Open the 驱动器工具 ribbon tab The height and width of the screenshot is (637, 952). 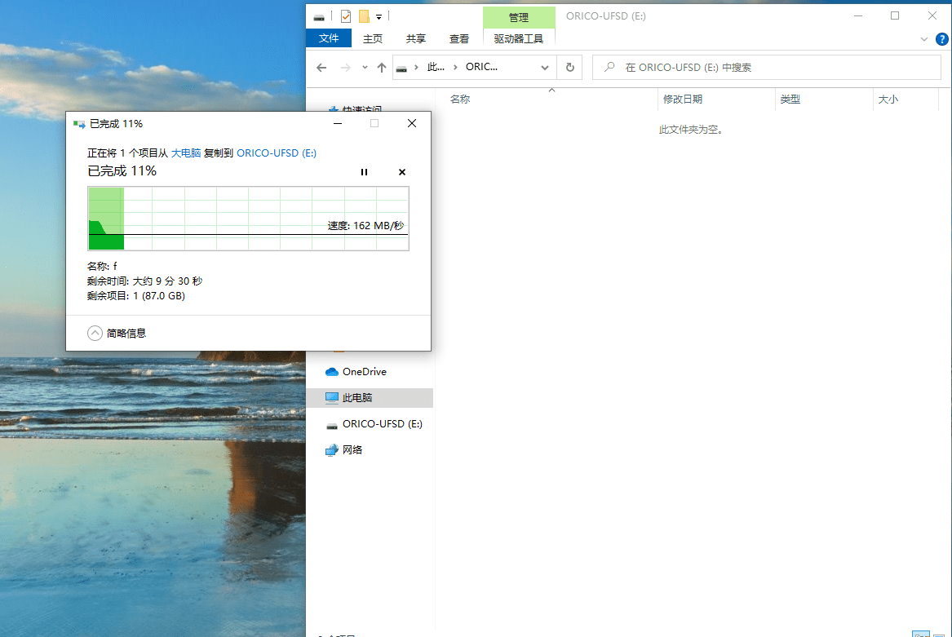(519, 38)
